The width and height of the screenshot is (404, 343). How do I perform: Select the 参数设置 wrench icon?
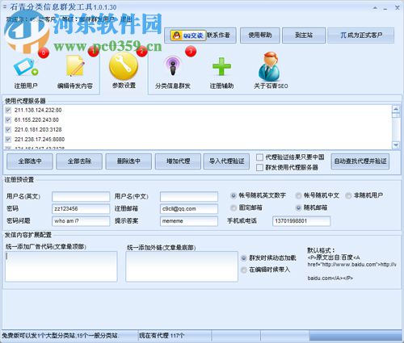124,66
